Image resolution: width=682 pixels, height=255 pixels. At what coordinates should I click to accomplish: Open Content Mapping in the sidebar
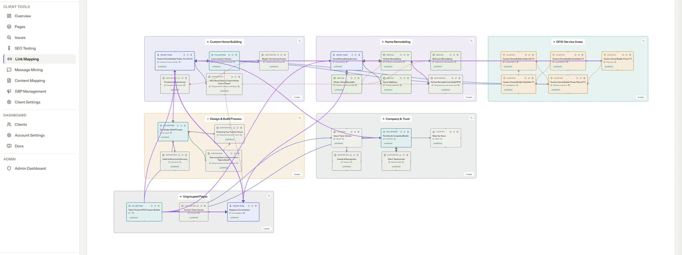click(x=40, y=80)
